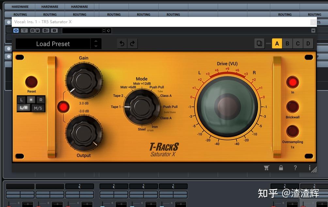Viewport: 328px width, 207px height.
Task: Click the lock icon
Action: [281, 167]
